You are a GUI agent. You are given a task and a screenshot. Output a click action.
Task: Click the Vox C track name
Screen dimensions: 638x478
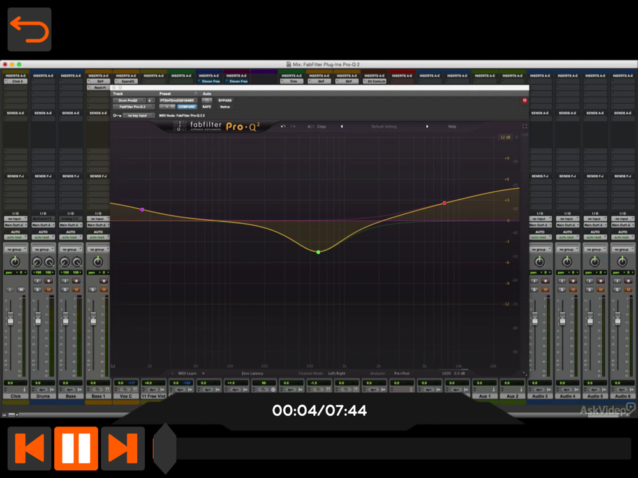(126, 396)
